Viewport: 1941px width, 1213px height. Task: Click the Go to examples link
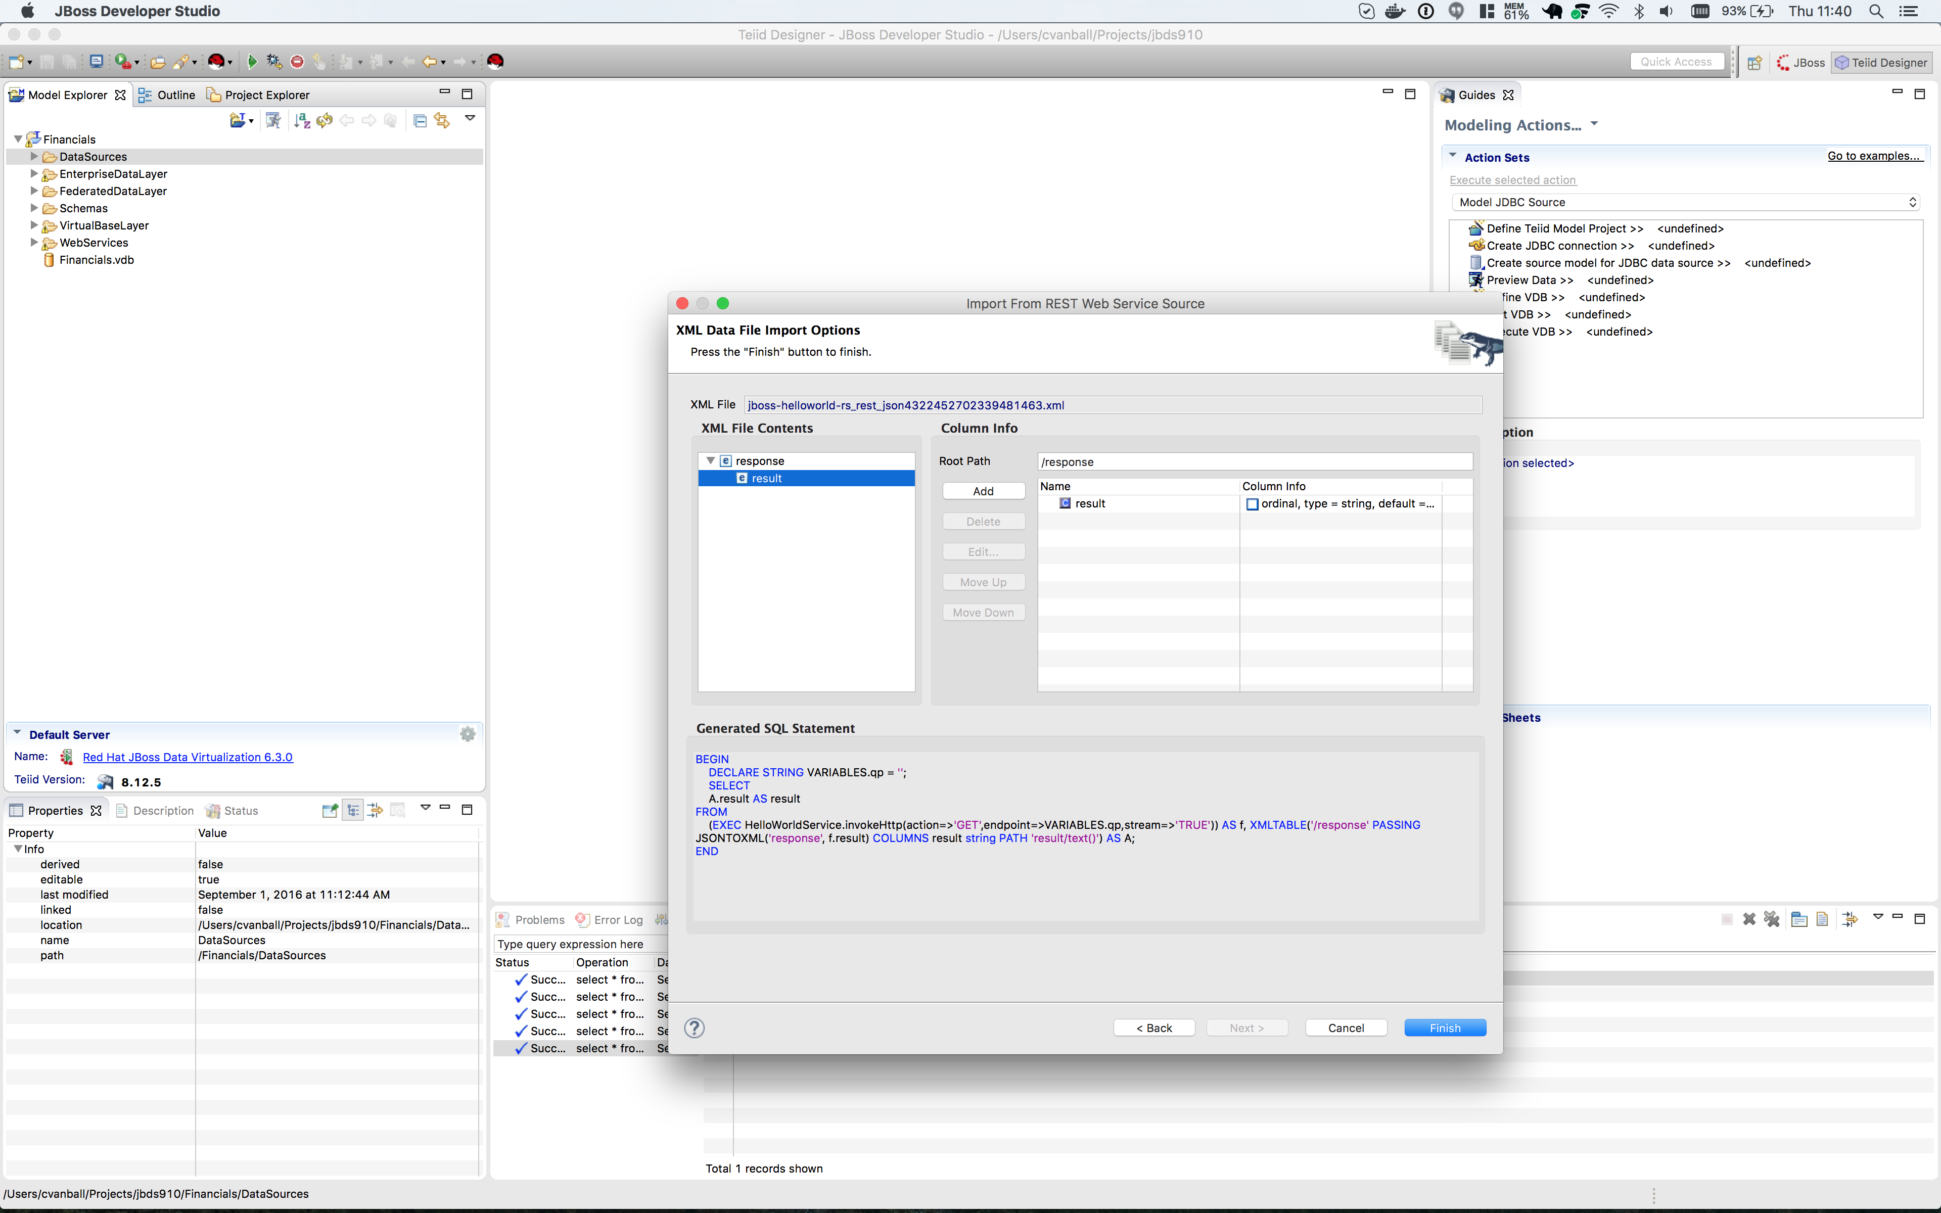1875,156
